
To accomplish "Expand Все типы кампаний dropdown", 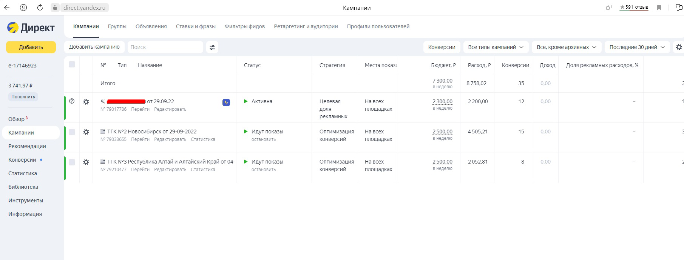I will click(496, 47).
